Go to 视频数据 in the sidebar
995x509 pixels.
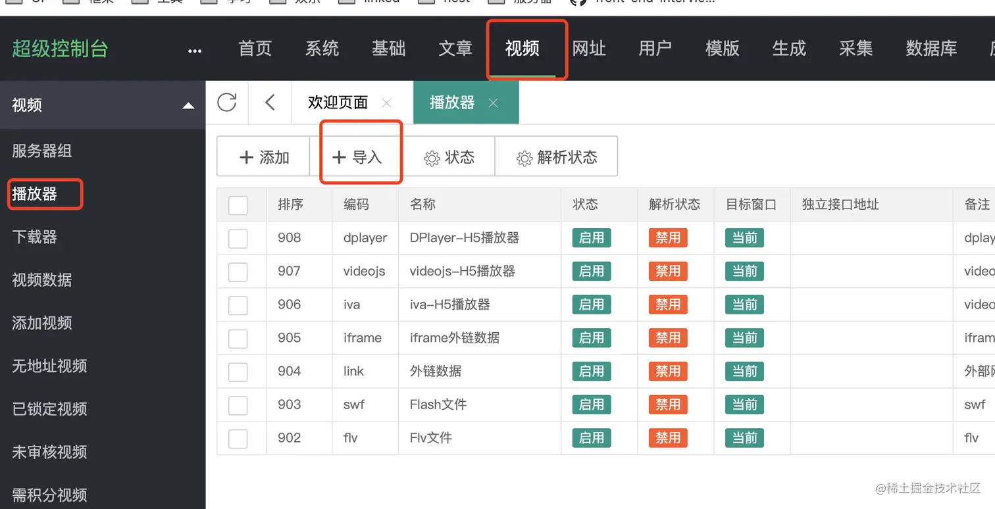coord(41,280)
